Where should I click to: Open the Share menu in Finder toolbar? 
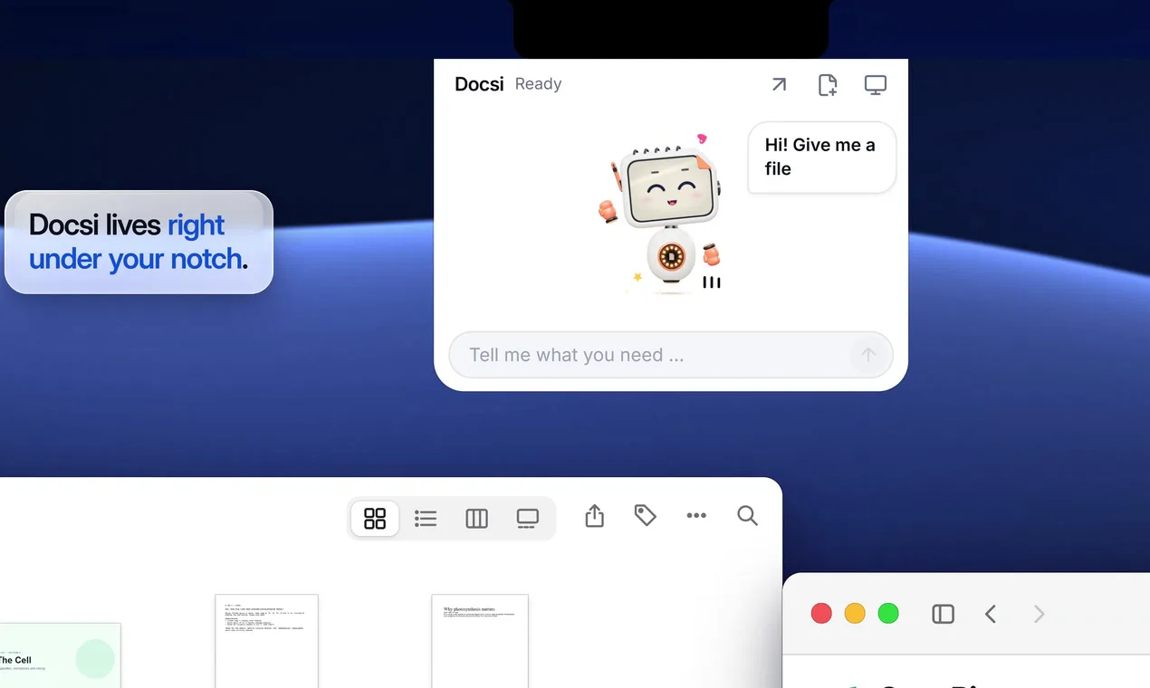pyautogui.click(x=594, y=516)
